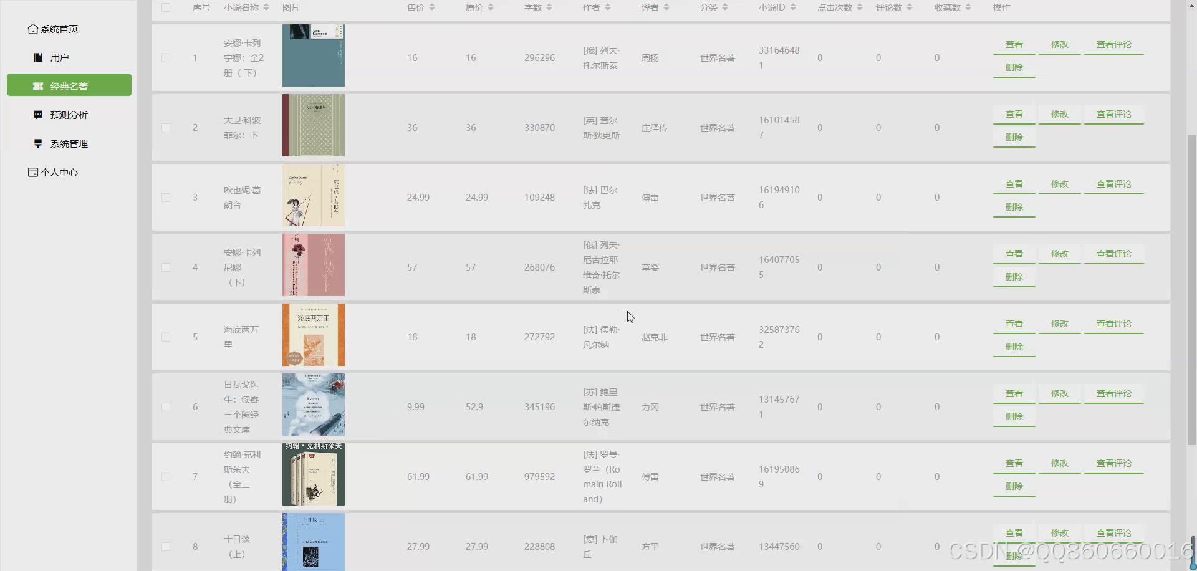Sort by 小说名称 using its sort arrows
Screen dimensions: 1197x571
266,7
